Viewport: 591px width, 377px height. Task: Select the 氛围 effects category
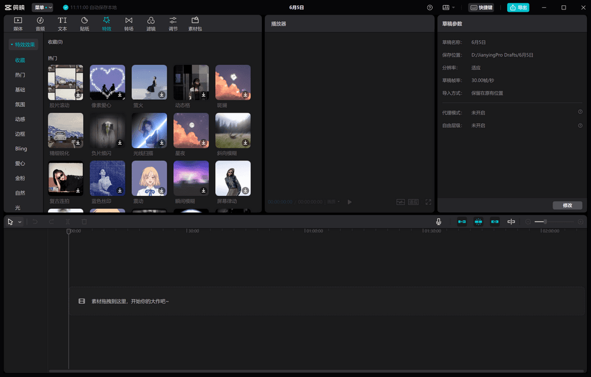click(x=20, y=104)
